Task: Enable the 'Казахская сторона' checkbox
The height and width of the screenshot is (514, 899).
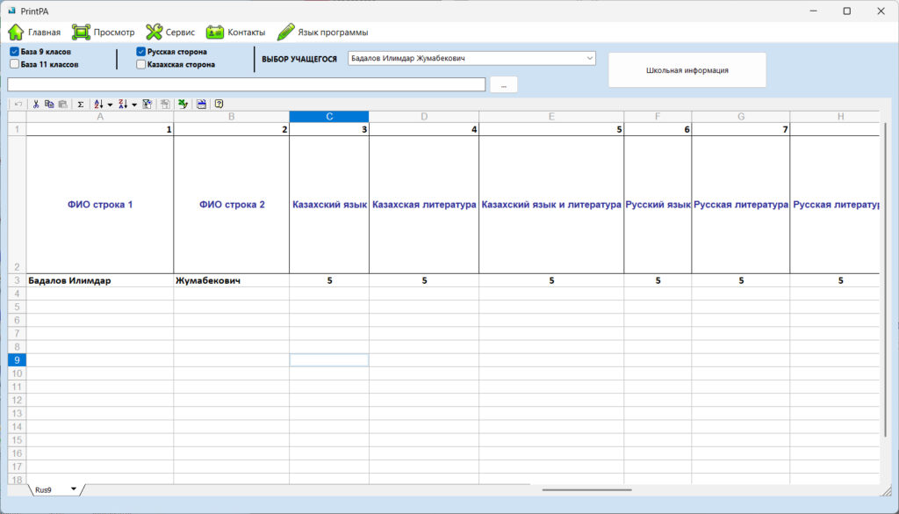Action: (x=141, y=64)
